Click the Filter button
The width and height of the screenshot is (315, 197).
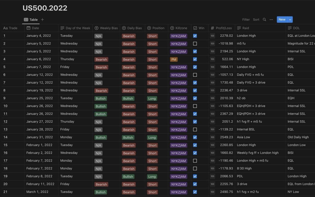point(246,20)
